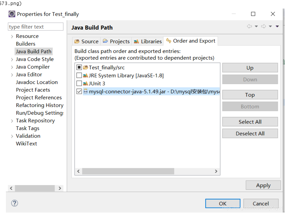Open the view menu dropdown triangle
The image size is (285, 213).
coord(277,26)
